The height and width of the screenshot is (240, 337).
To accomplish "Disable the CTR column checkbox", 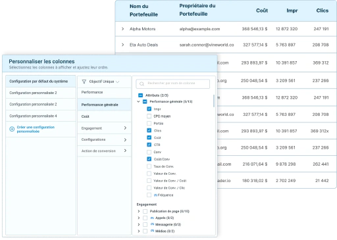I will pyautogui.click(x=149, y=145).
